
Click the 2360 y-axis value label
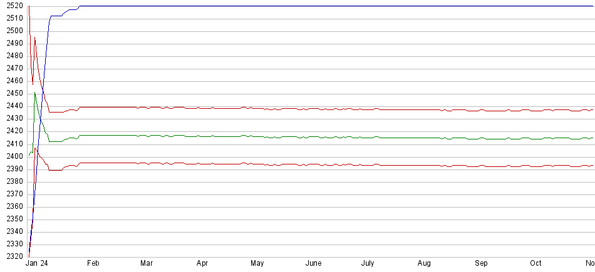[13, 206]
